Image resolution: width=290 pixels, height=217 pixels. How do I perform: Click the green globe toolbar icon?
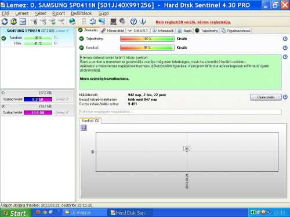point(72,21)
